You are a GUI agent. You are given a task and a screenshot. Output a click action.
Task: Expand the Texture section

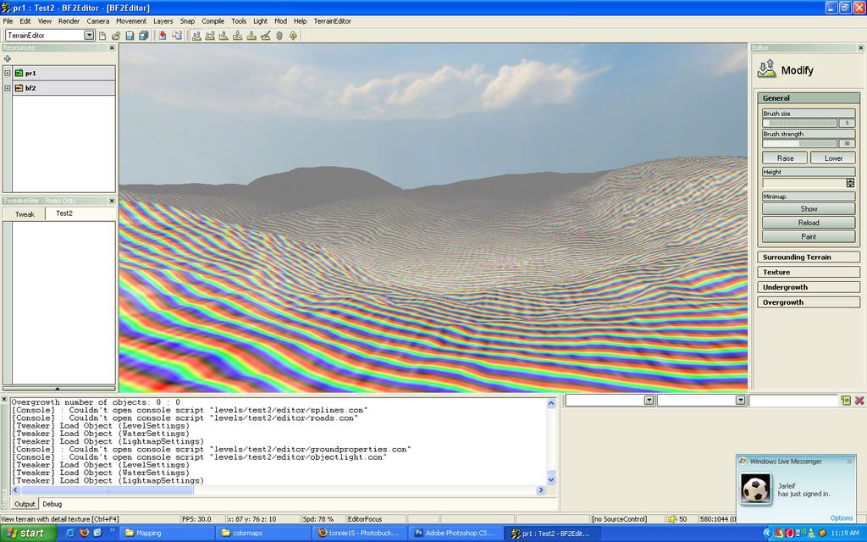pos(808,272)
